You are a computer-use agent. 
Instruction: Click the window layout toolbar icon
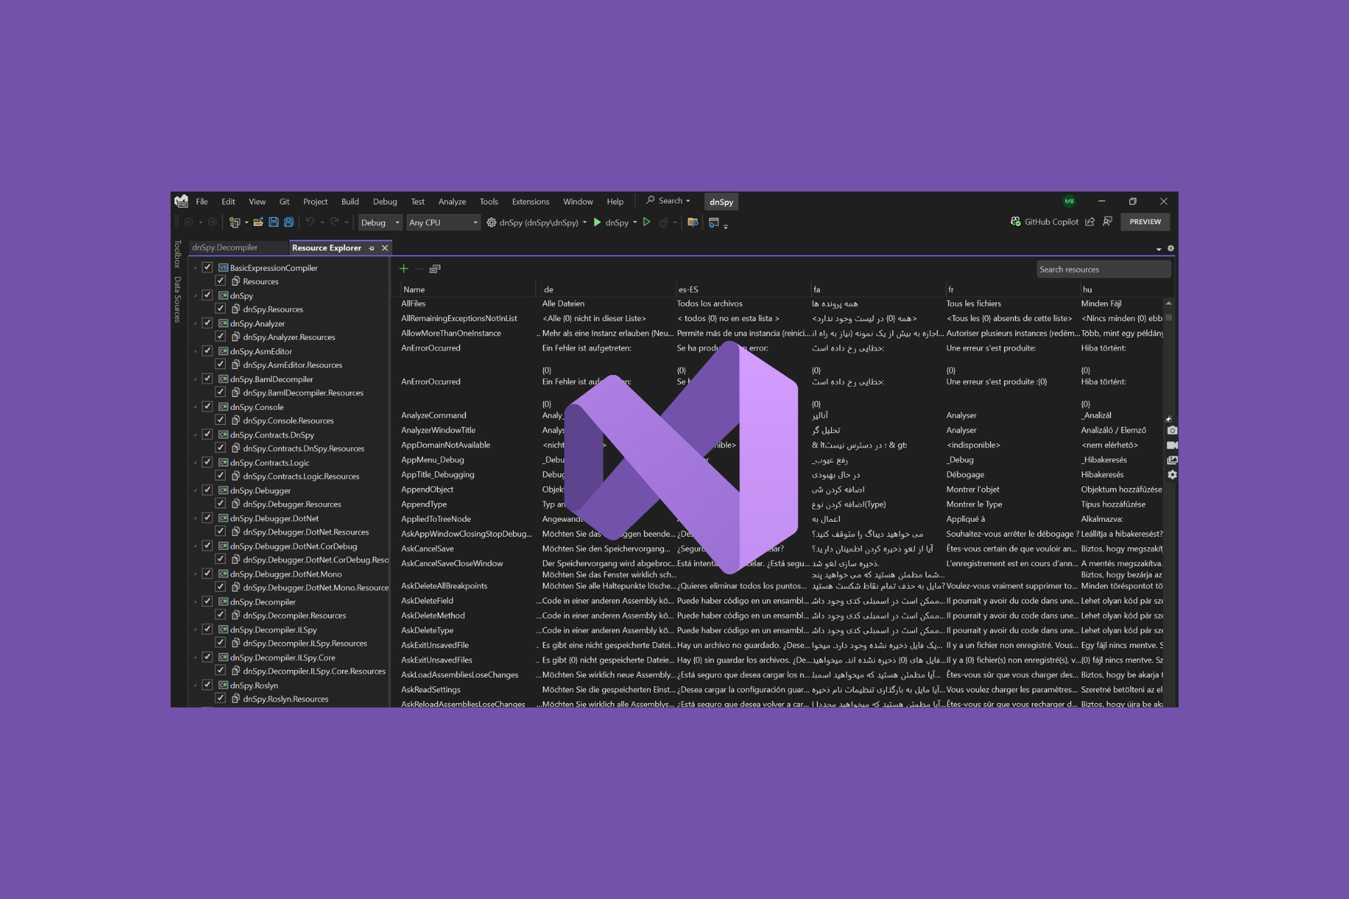(714, 223)
